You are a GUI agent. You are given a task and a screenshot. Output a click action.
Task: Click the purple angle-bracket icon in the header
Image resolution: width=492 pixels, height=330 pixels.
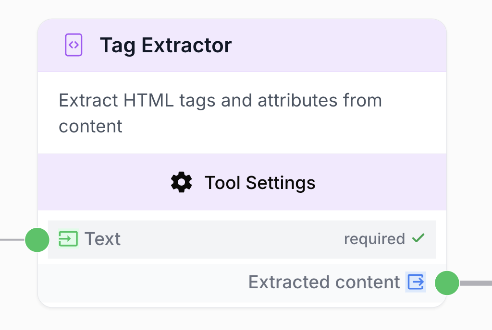74,45
